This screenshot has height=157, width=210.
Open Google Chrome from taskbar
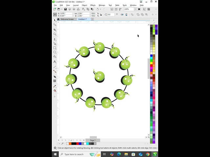[148, 154]
